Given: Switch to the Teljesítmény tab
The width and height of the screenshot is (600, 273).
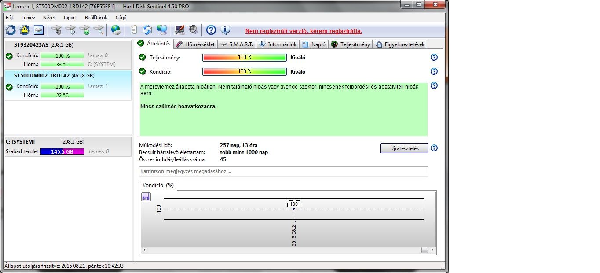Looking at the screenshot, I should [x=350, y=44].
